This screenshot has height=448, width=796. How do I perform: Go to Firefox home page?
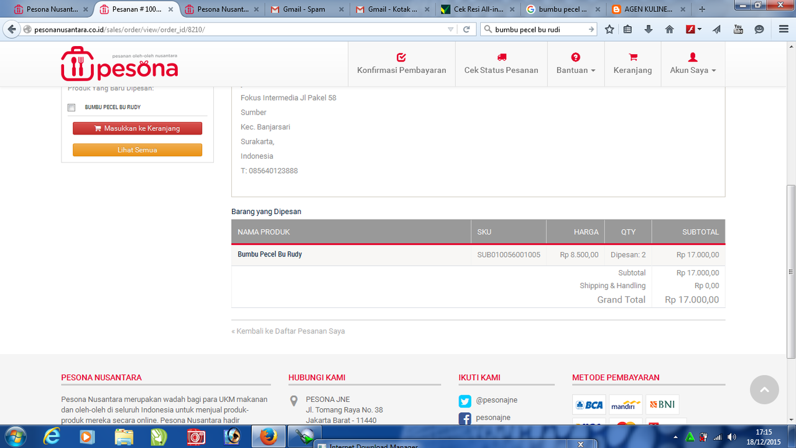coord(669,29)
